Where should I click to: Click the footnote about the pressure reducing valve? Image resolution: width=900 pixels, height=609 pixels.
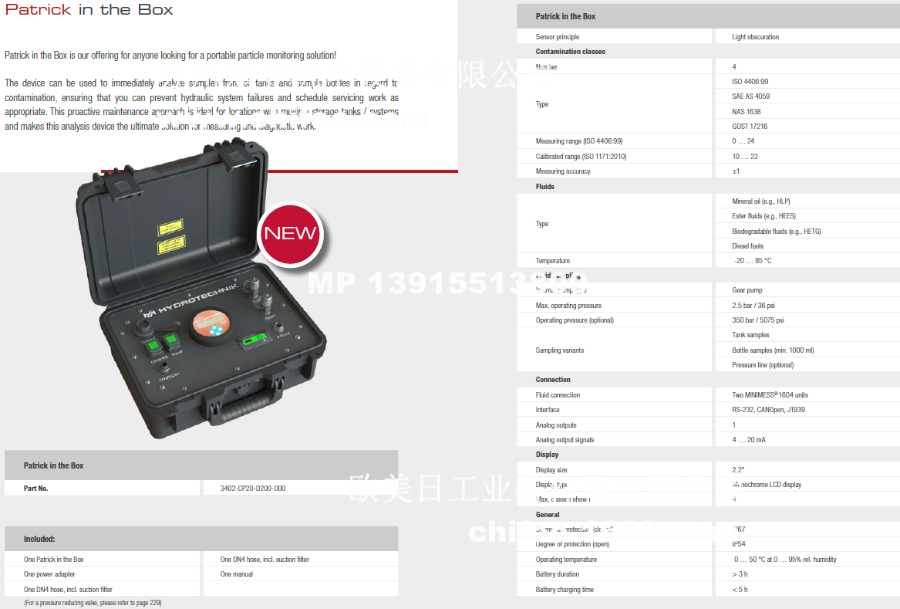pyautogui.click(x=93, y=603)
